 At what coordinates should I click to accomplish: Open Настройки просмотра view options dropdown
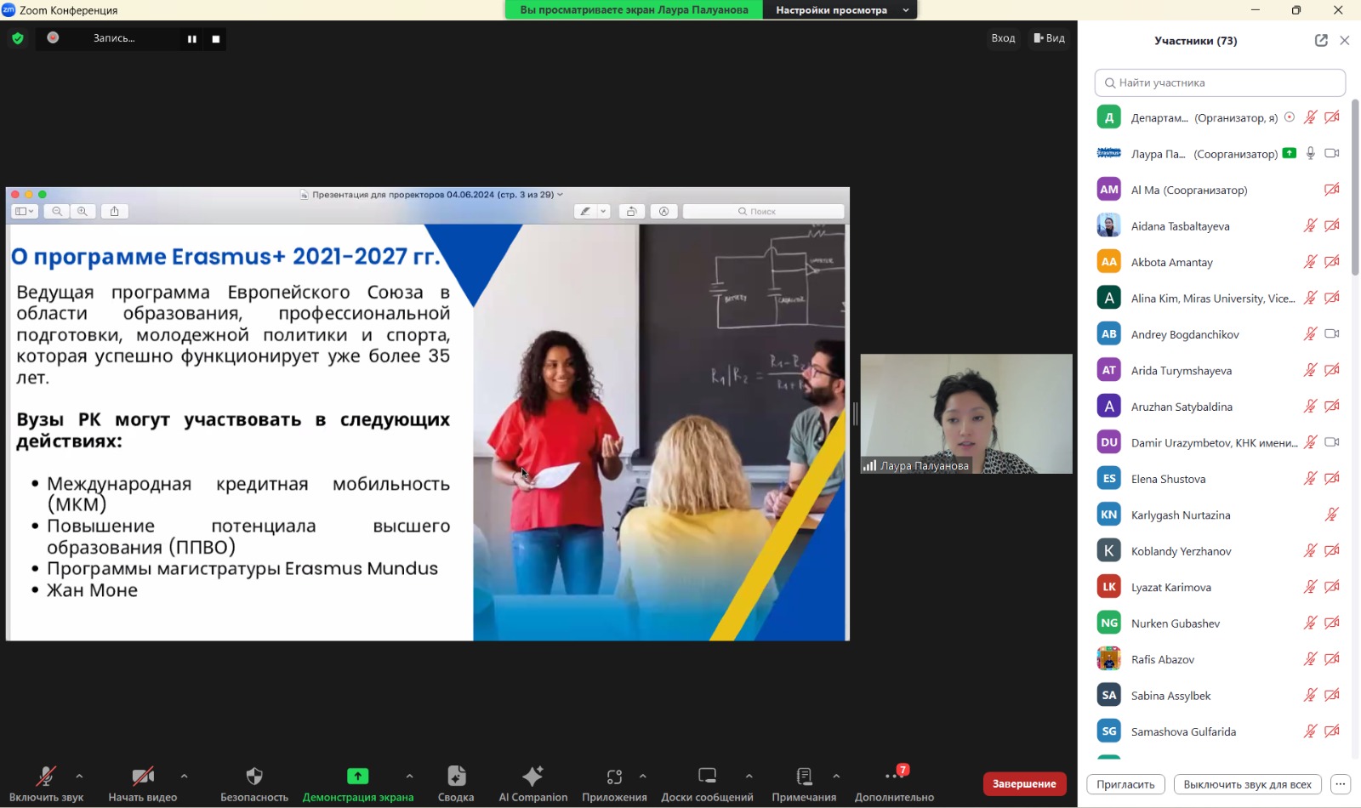[x=840, y=10]
